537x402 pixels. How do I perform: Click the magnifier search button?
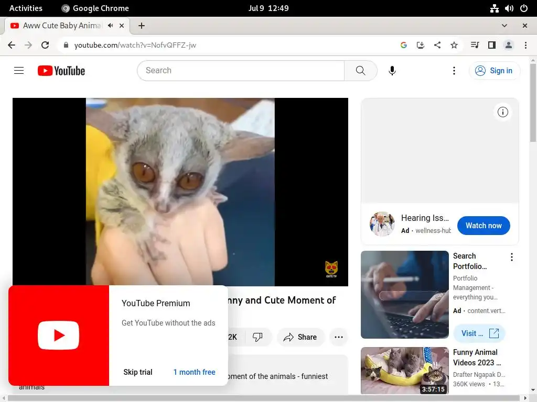click(360, 71)
